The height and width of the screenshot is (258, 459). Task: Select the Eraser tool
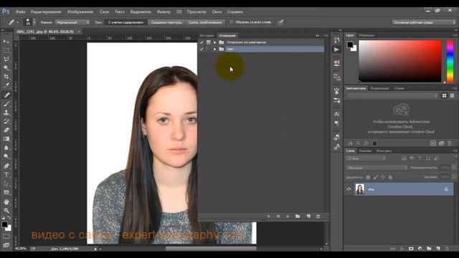point(6,130)
